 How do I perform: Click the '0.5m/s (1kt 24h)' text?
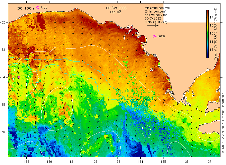[x=156, y=22]
